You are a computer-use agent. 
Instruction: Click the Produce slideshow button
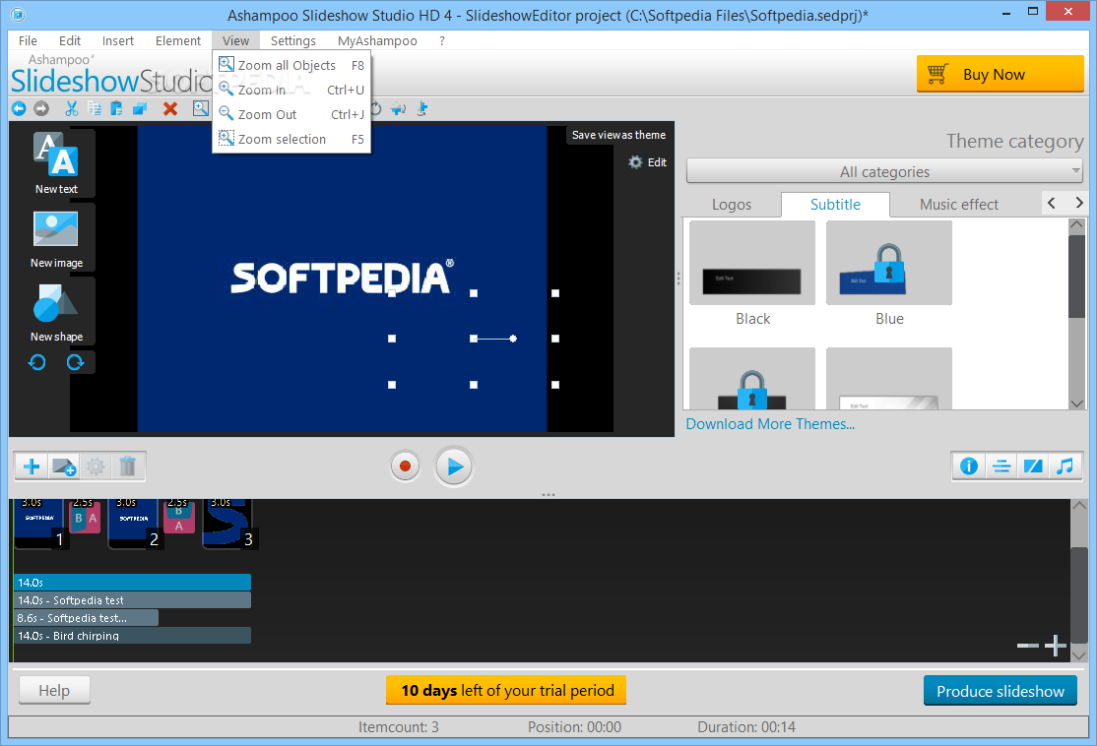pos(1000,691)
